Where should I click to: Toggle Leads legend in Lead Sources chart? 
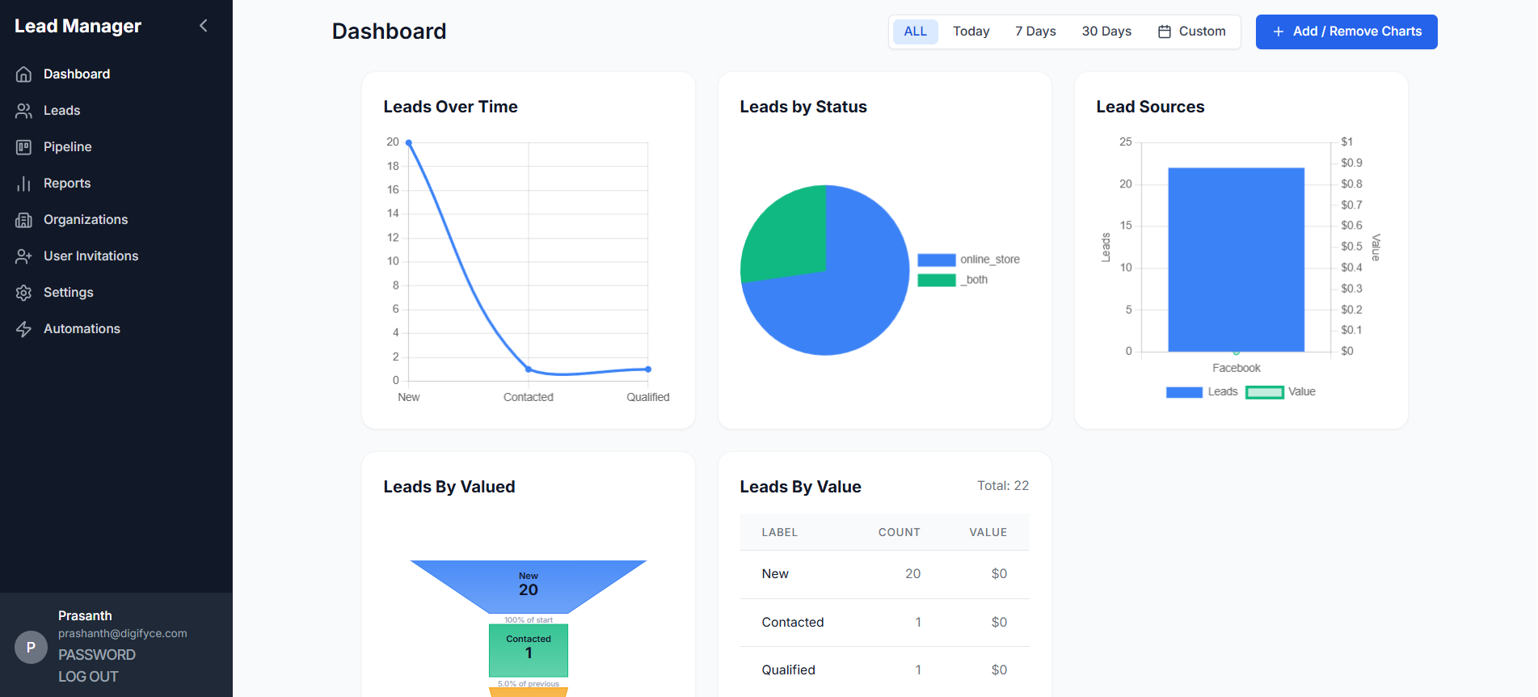(1184, 392)
